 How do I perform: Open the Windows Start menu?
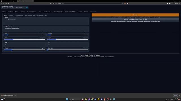tap(67, 99)
